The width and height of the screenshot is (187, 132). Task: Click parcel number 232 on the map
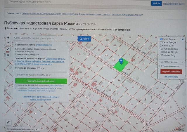coord(107,40)
